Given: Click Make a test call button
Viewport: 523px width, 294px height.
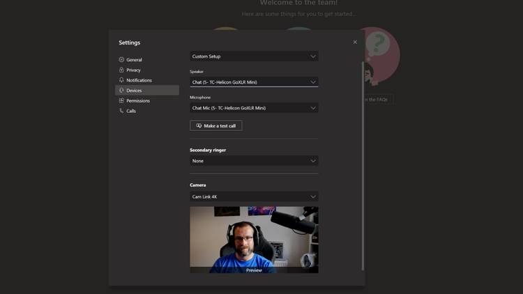Looking at the screenshot, I should pos(215,125).
